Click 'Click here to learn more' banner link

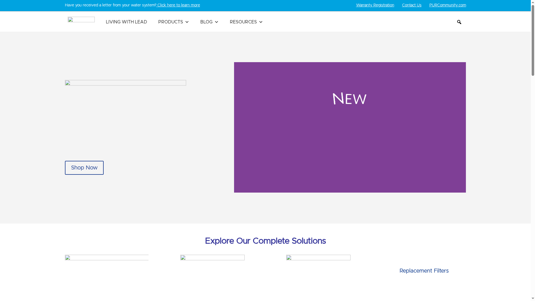178,5
